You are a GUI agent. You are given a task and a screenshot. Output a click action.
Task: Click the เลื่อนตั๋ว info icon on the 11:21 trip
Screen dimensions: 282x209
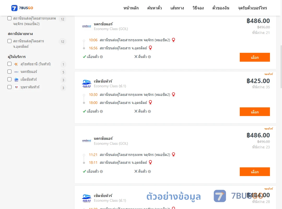point(101,172)
